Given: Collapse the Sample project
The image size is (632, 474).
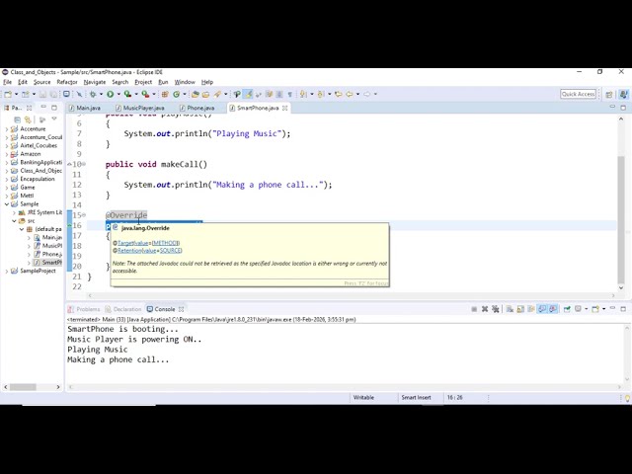Looking at the screenshot, I should pos(7,204).
